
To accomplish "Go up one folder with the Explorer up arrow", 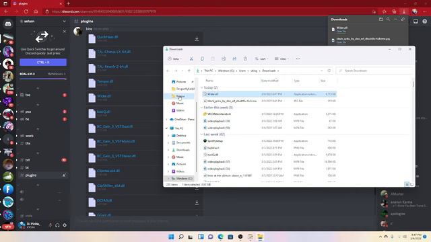I will tap(189, 71).
